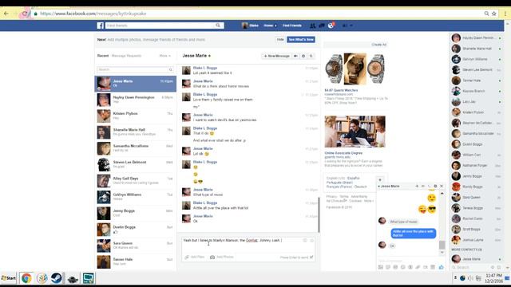Click the Add Files paperclip icon

pos(187,257)
